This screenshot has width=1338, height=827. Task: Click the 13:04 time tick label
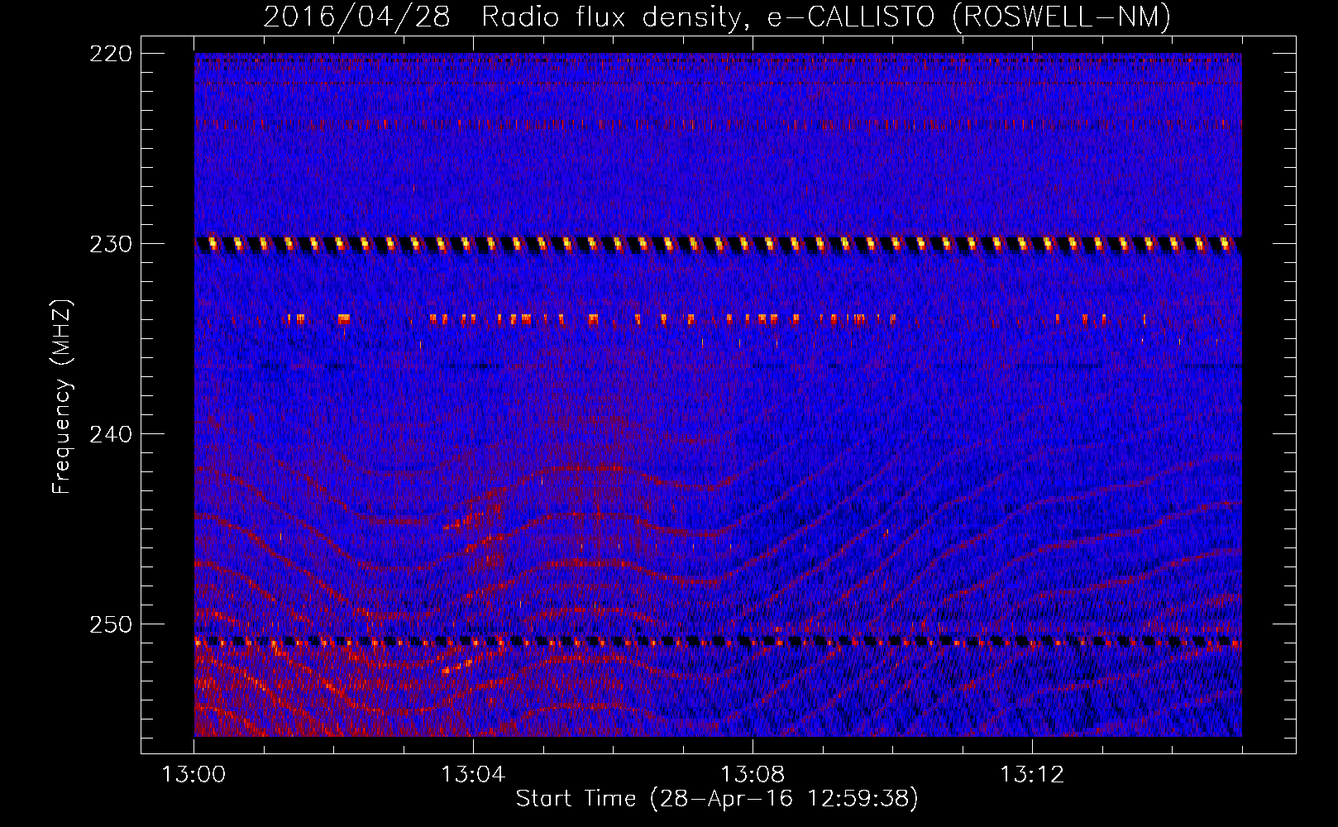pyautogui.click(x=473, y=775)
